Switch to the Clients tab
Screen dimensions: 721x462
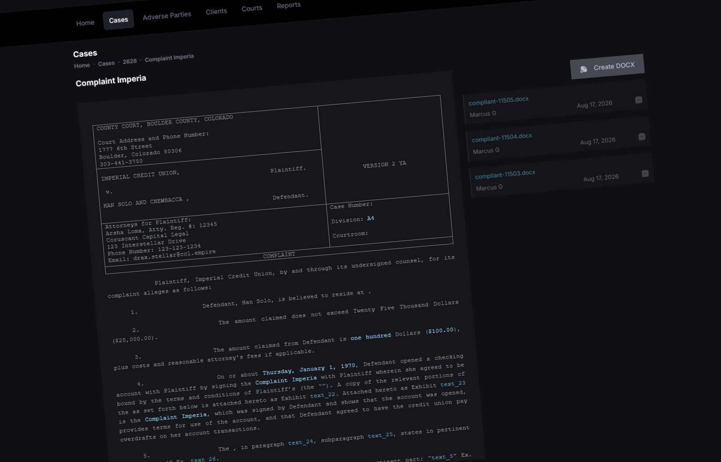pos(216,12)
